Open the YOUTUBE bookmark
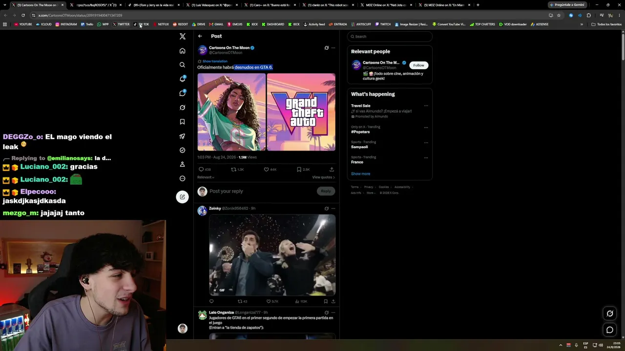Screen dimensions: 625x351 pos(23,24)
